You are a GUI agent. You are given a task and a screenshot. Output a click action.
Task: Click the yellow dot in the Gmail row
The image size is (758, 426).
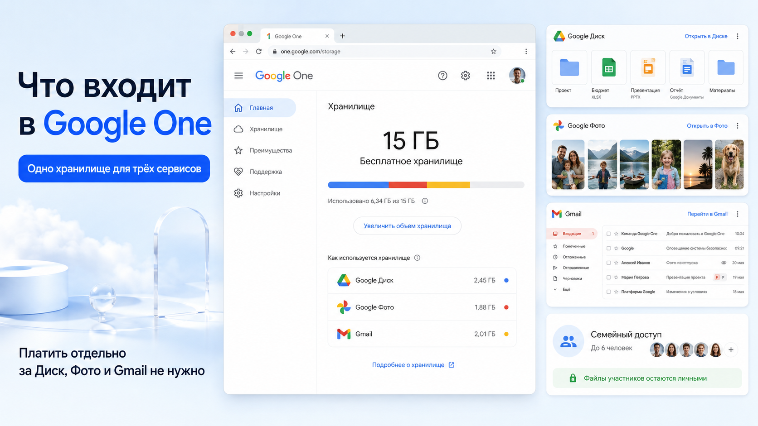(x=506, y=334)
